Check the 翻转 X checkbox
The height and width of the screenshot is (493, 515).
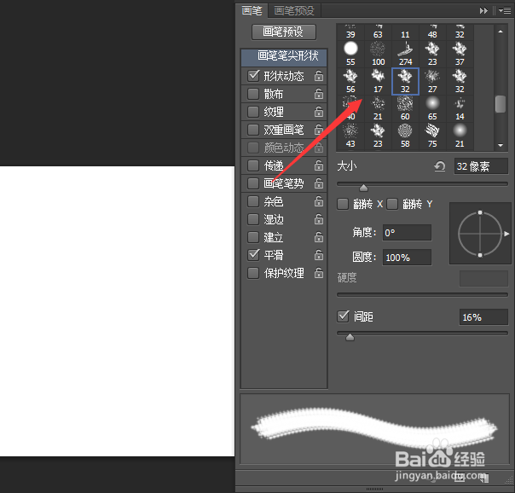(x=343, y=204)
